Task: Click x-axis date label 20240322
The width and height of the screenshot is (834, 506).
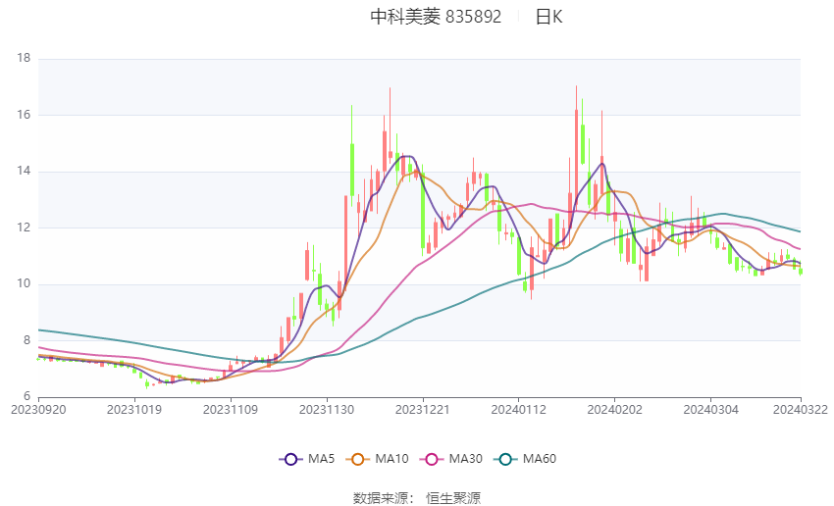Action: pyautogui.click(x=801, y=410)
